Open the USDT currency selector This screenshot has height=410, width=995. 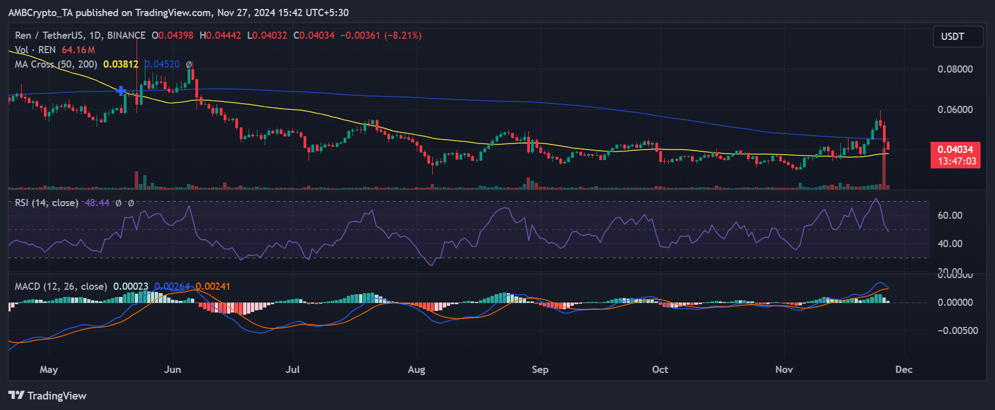(x=958, y=37)
